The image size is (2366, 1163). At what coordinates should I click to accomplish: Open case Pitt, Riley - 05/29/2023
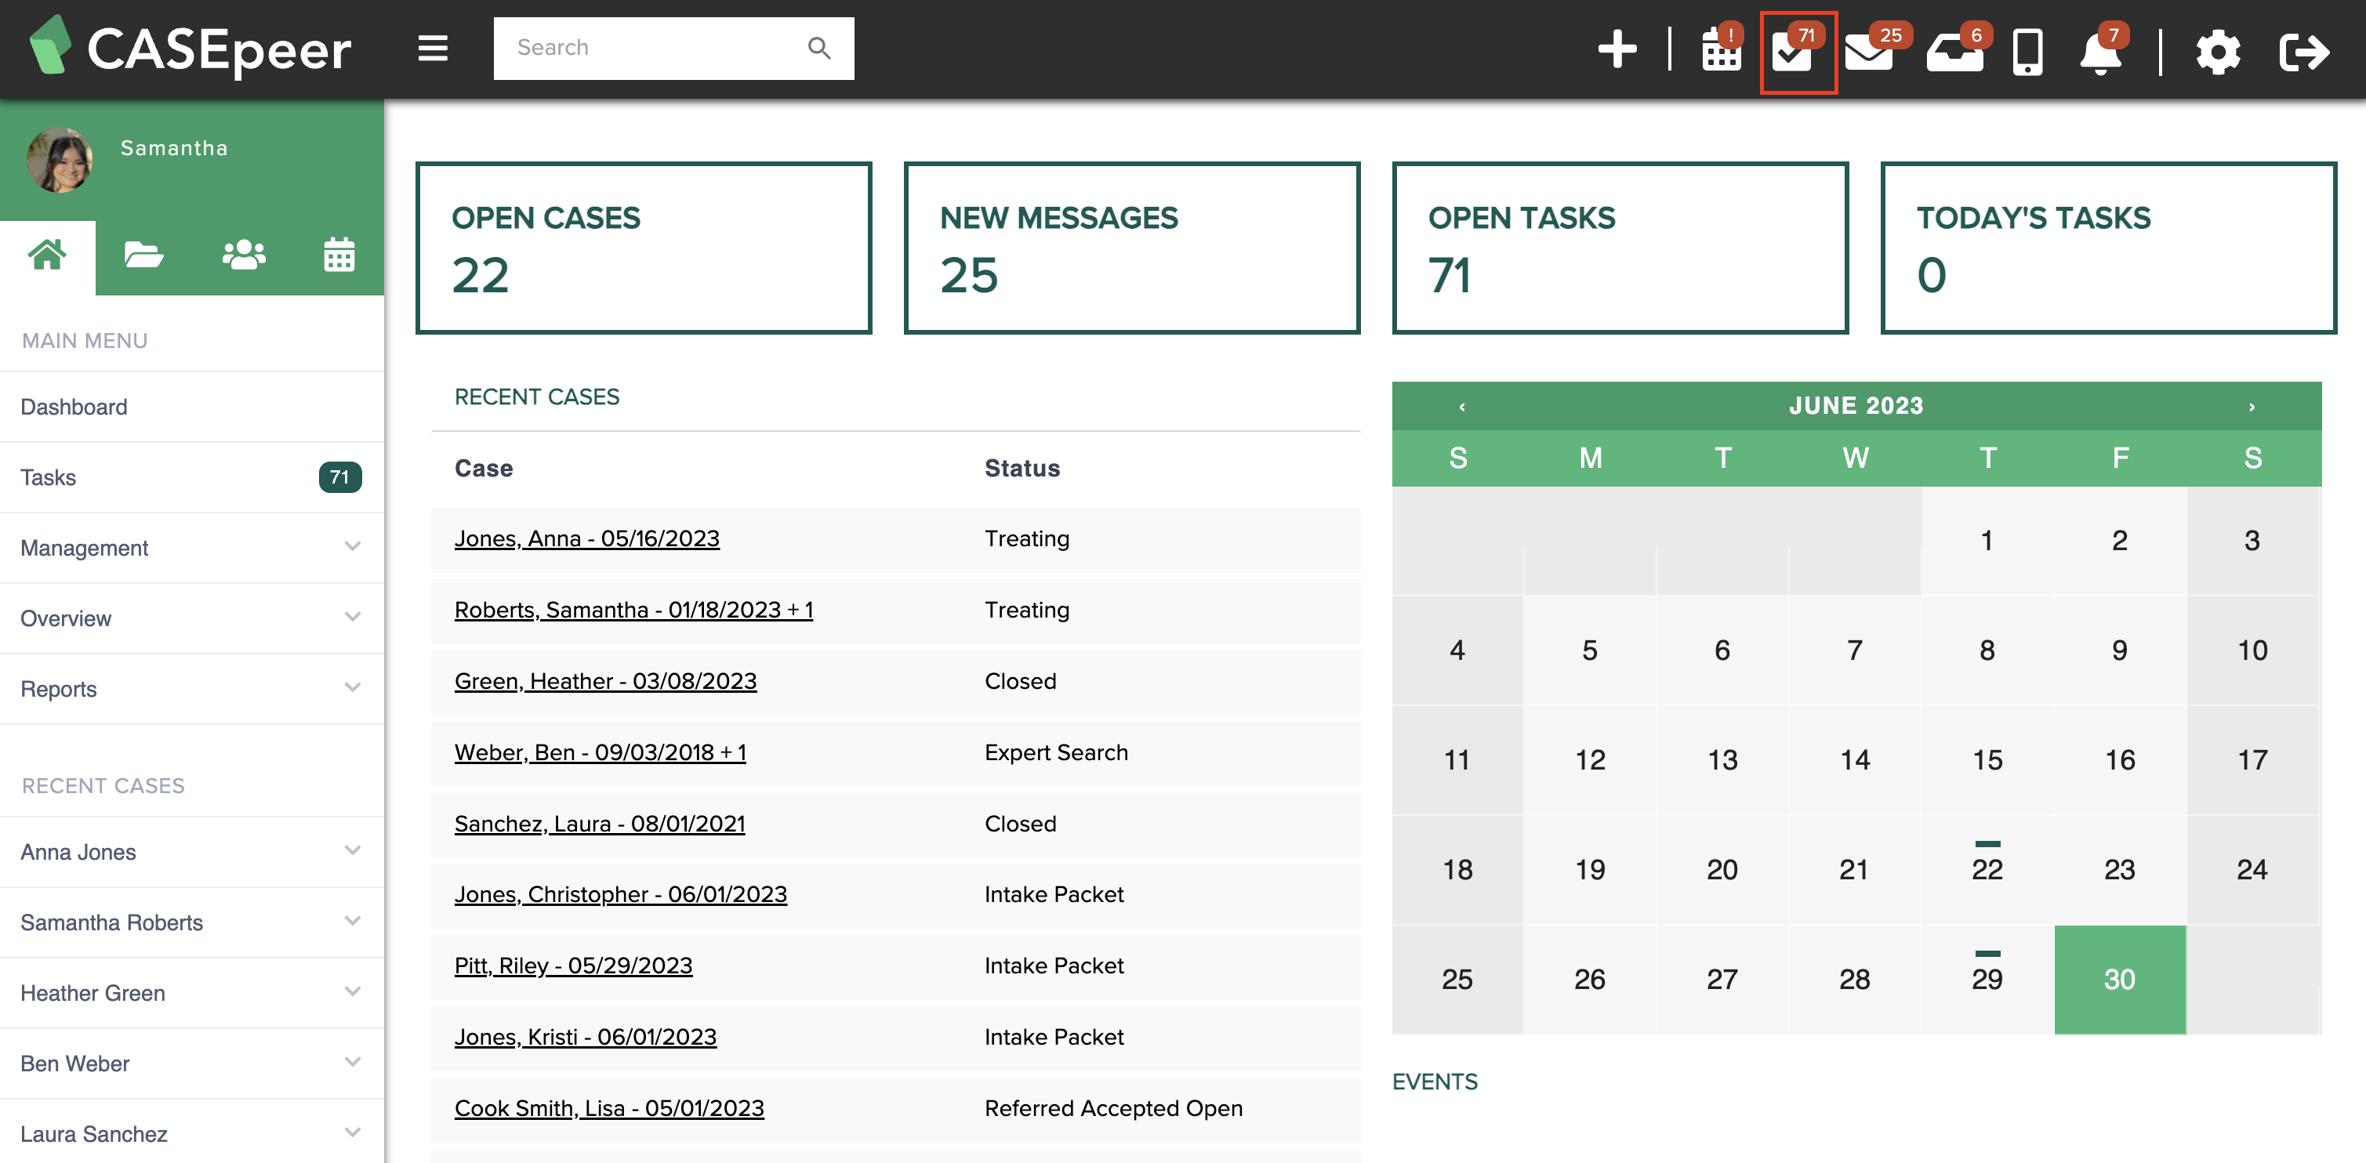[x=573, y=966]
